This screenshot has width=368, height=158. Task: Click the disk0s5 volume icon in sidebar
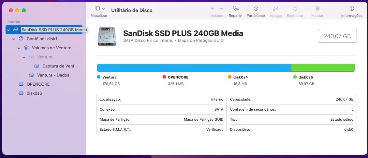21,93
